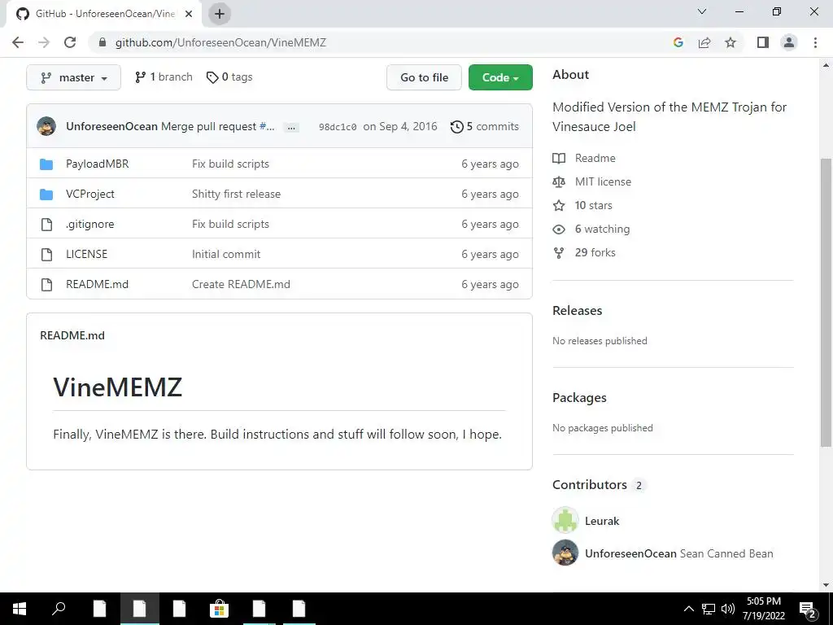The height and width of the screenshot is (625, 833).
Task: Click the Google icon in address bar
Action: pos(678,42)
